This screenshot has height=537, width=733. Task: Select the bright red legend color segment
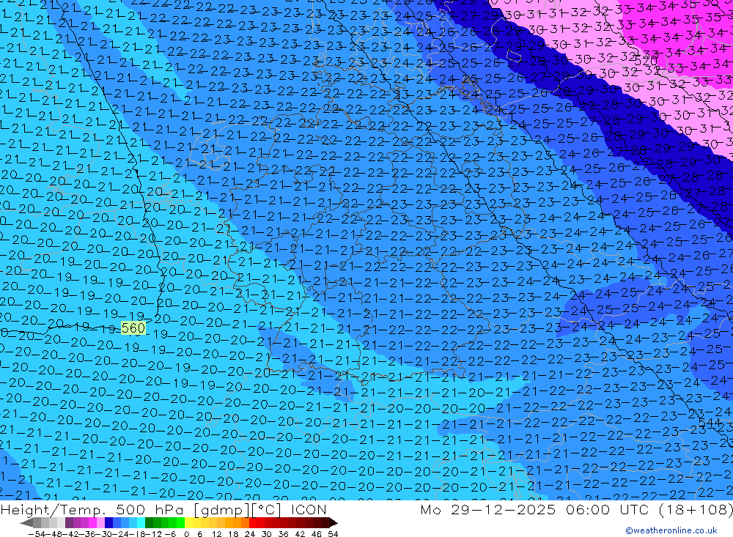pos(254,522)
